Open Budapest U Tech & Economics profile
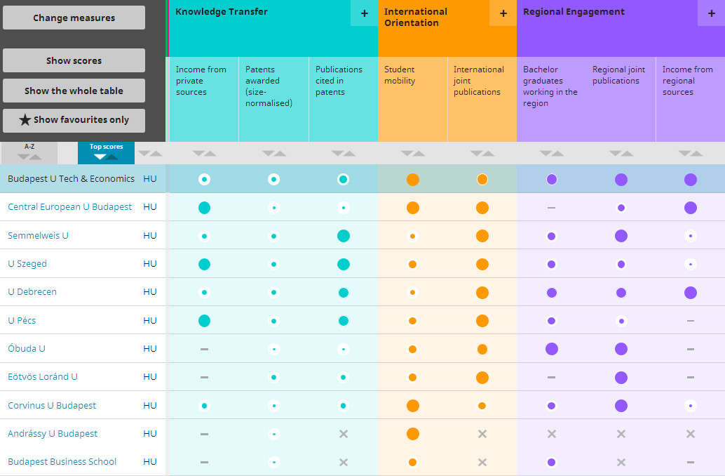Screen dimensions: 725x476 (72, 179)
